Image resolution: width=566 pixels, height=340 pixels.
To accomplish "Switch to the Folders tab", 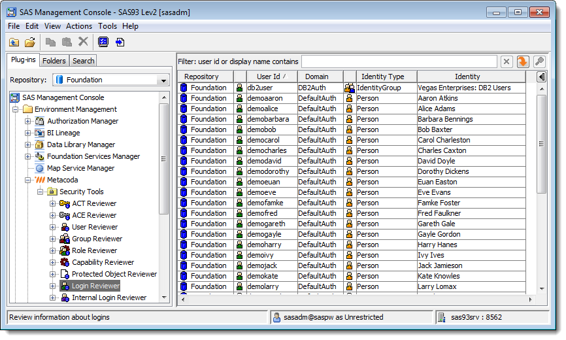I will (54, 61).
